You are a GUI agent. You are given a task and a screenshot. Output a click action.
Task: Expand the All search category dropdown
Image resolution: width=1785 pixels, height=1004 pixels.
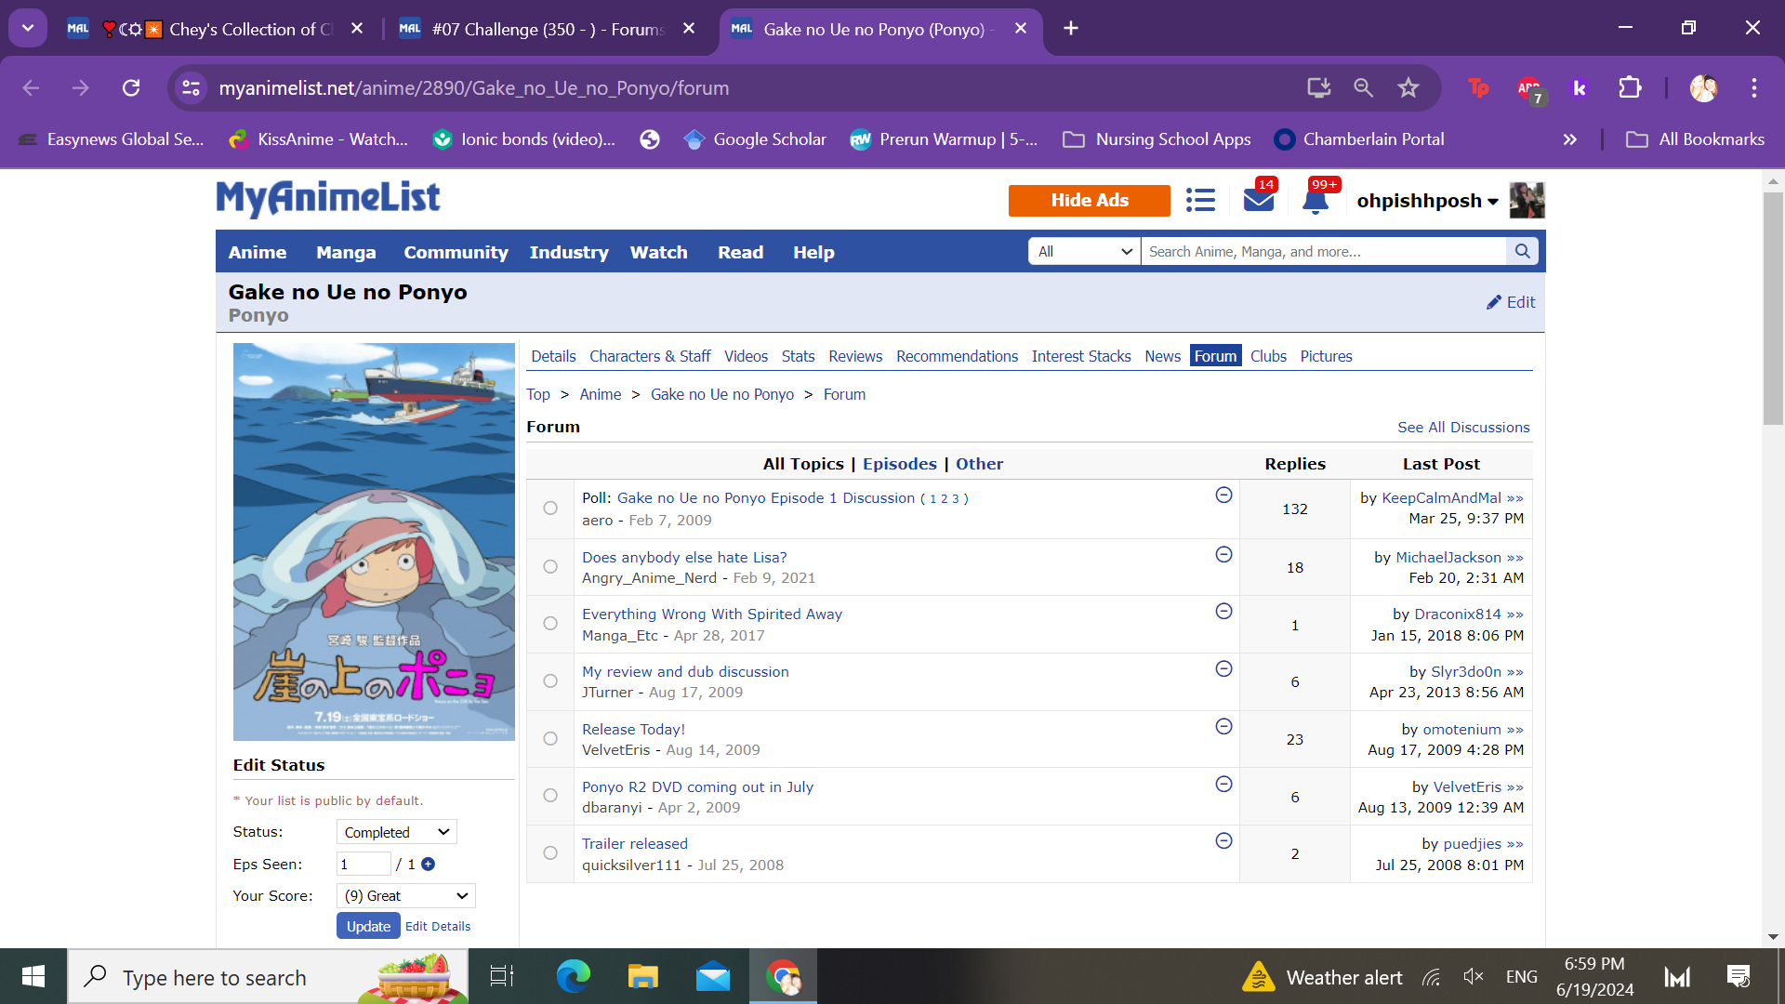coord(1084,251)
